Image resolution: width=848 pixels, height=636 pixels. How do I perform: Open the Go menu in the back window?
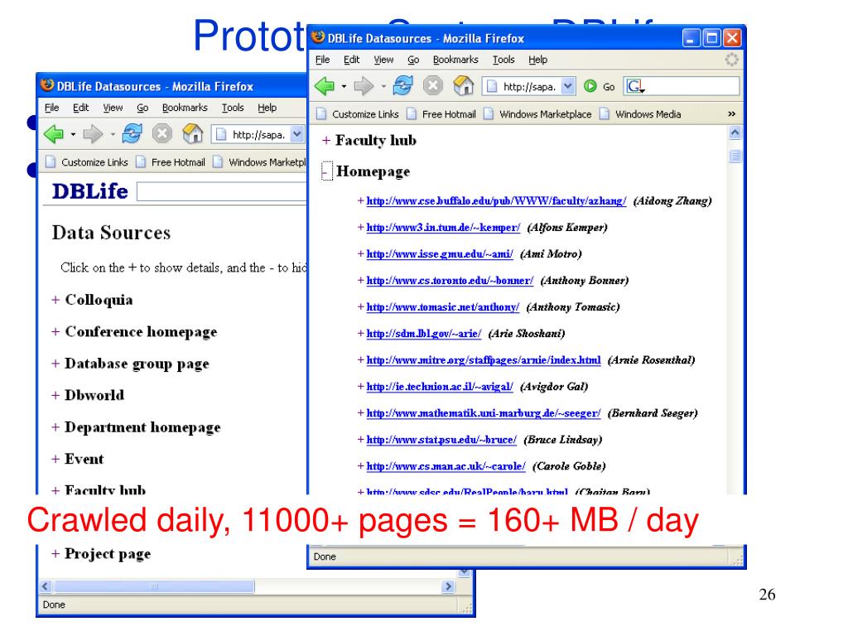click(142, 108)
